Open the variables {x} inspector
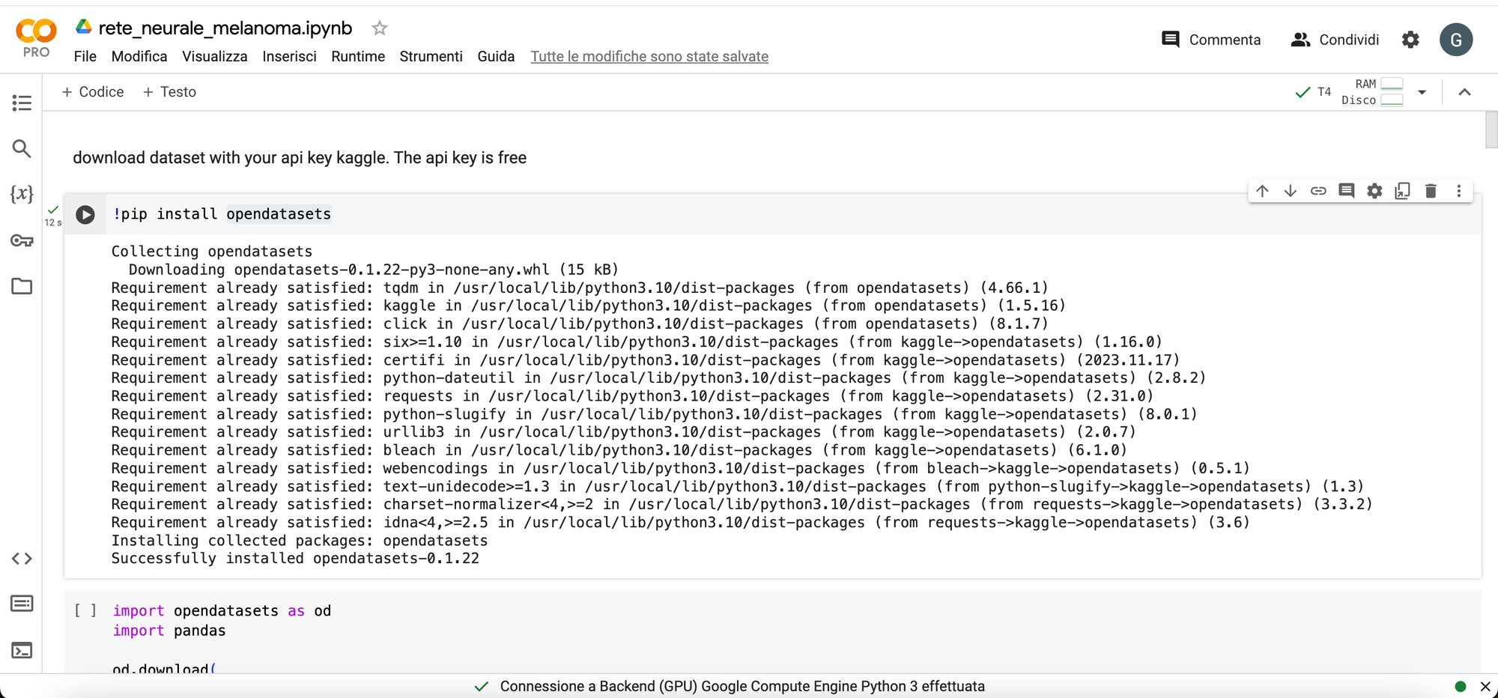Viewport: 1498px width, 698px height. tap(22, 194)
